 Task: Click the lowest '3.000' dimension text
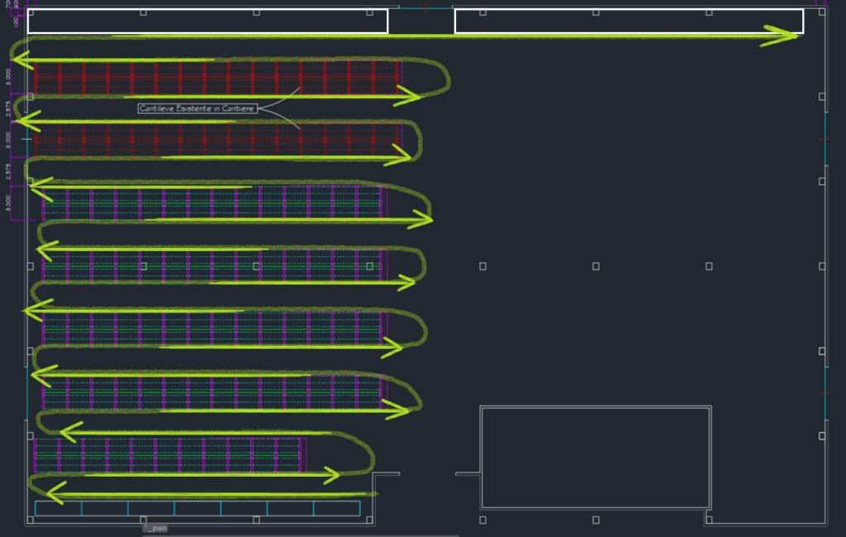click(x=8, y=202)
